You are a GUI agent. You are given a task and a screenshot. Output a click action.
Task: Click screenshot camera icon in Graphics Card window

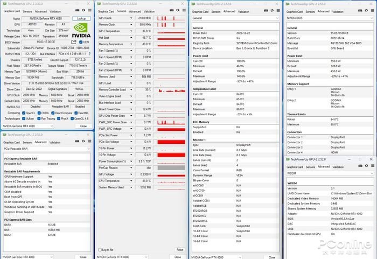pyautogui.click(x=77, y=10)
